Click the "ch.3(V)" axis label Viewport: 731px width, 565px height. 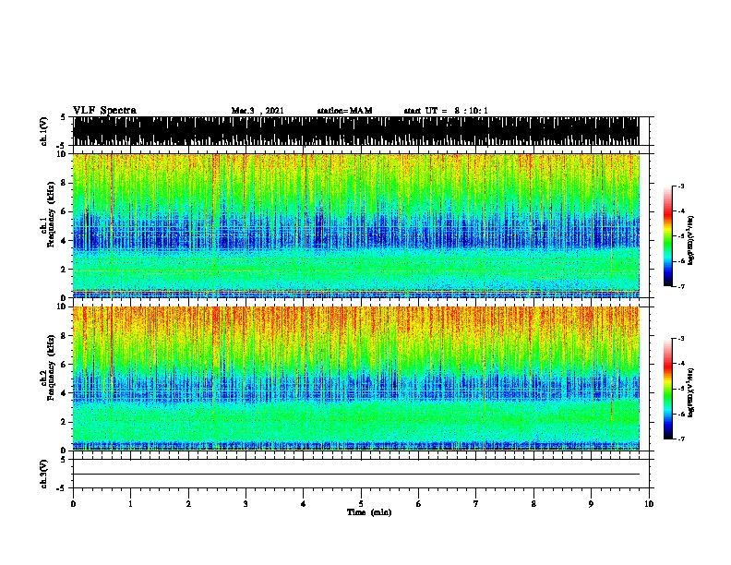pyautogui.click(x=44, y=474)
